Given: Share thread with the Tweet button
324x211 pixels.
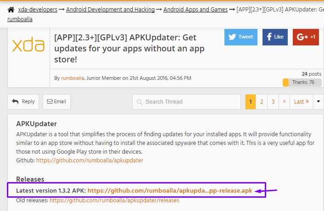Looking at the screenshot, I should [x=241, y=37].
